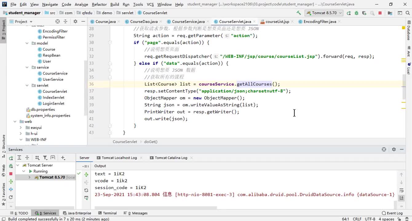
Task: Open selection in a new Services tab
Action: tap(53, 157)
